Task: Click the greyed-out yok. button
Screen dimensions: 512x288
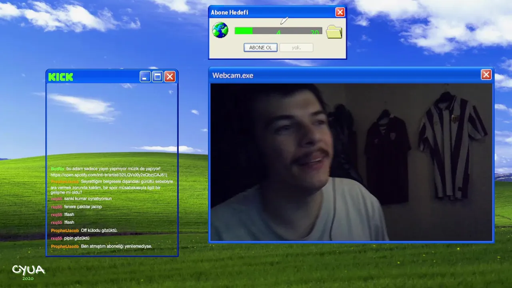Action: click(x=296, y=48)
